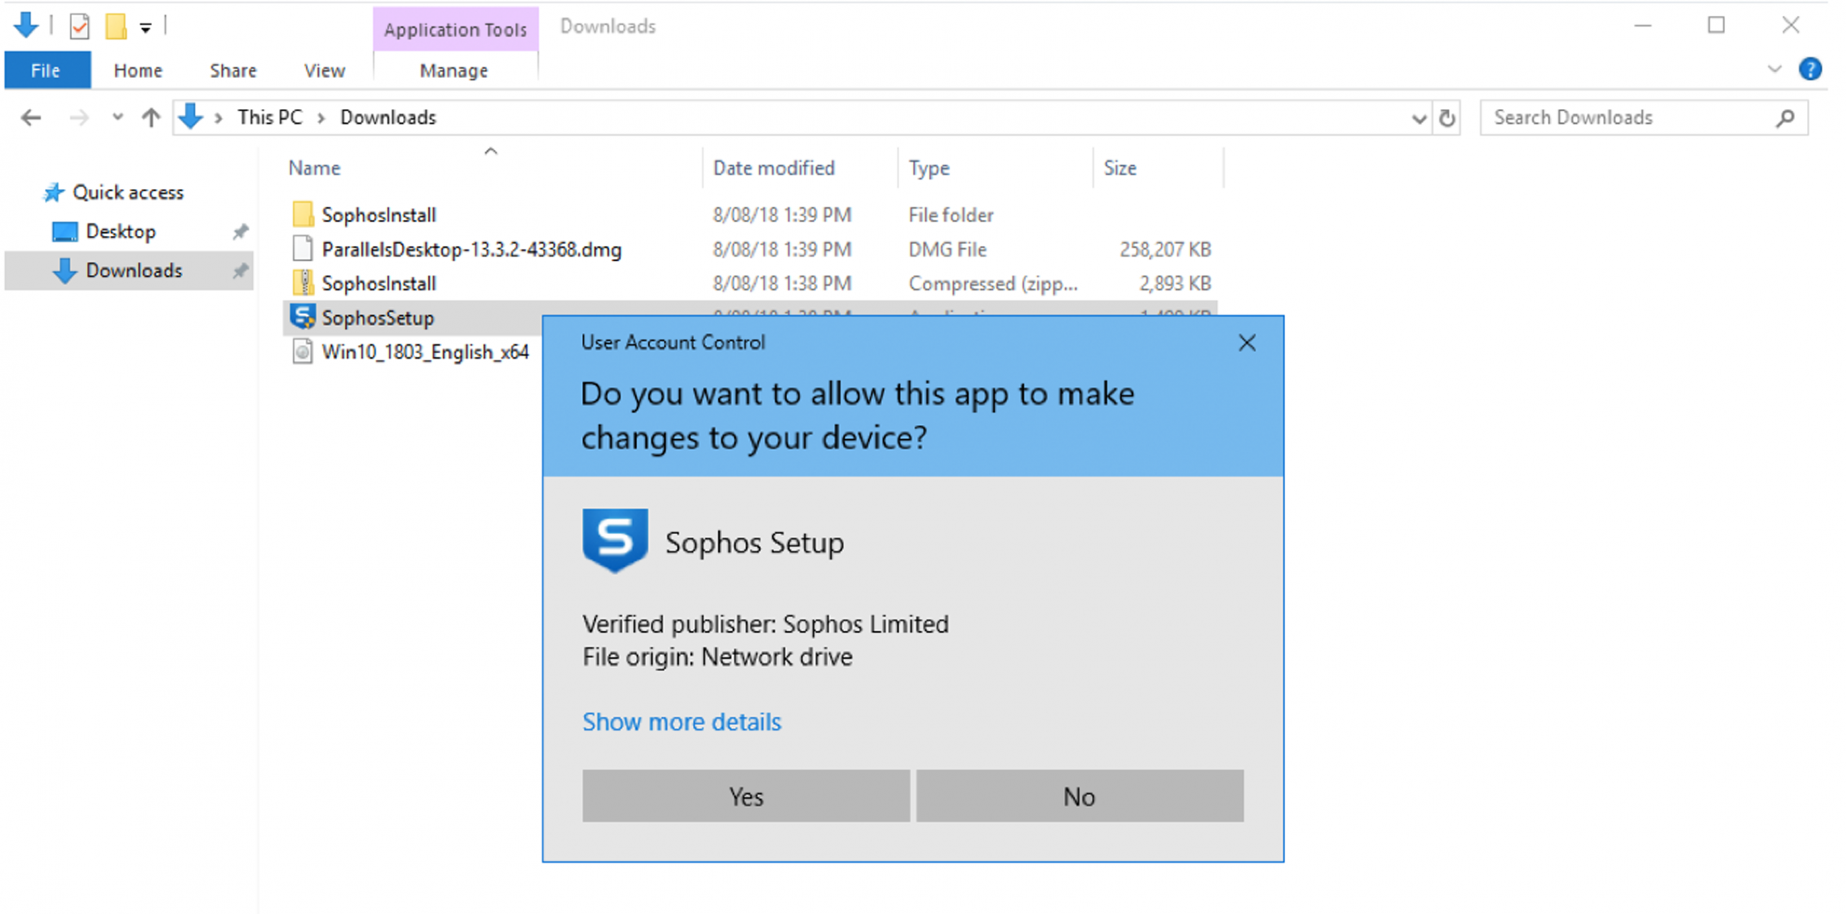1846x914 pixels.
Task: Open the Customize Quick Access Toolbar dropdown
Action: point(146,28)
